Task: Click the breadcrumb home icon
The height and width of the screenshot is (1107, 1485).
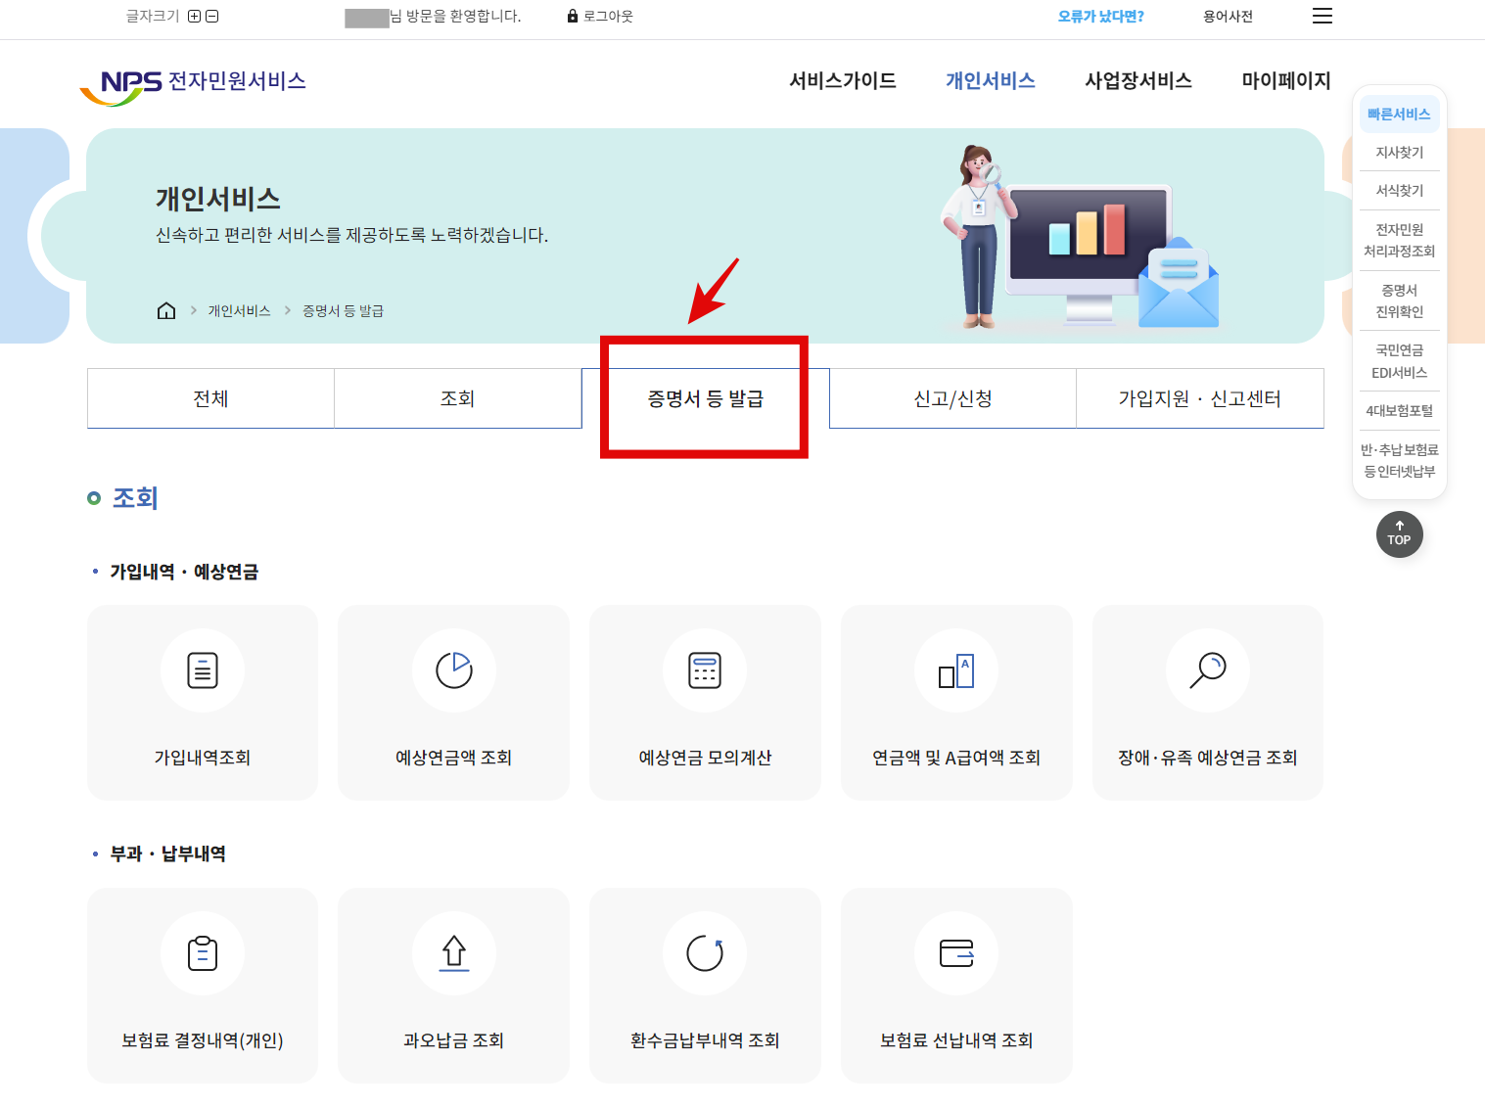Action: pos(166,310)
